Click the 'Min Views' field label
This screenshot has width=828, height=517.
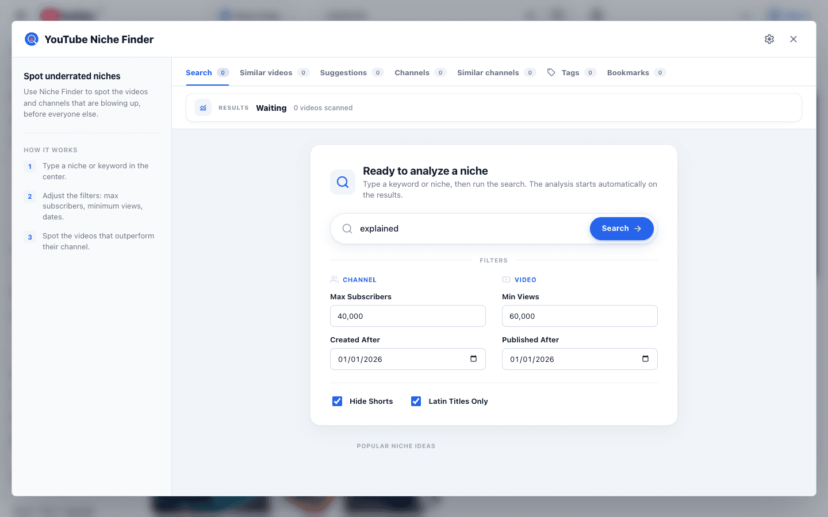coord(520,297)
